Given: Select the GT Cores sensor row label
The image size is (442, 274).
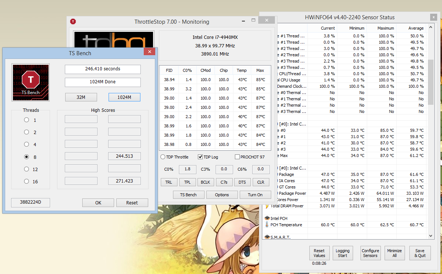Looking at the screenshot, I should [x=287, y=187].
